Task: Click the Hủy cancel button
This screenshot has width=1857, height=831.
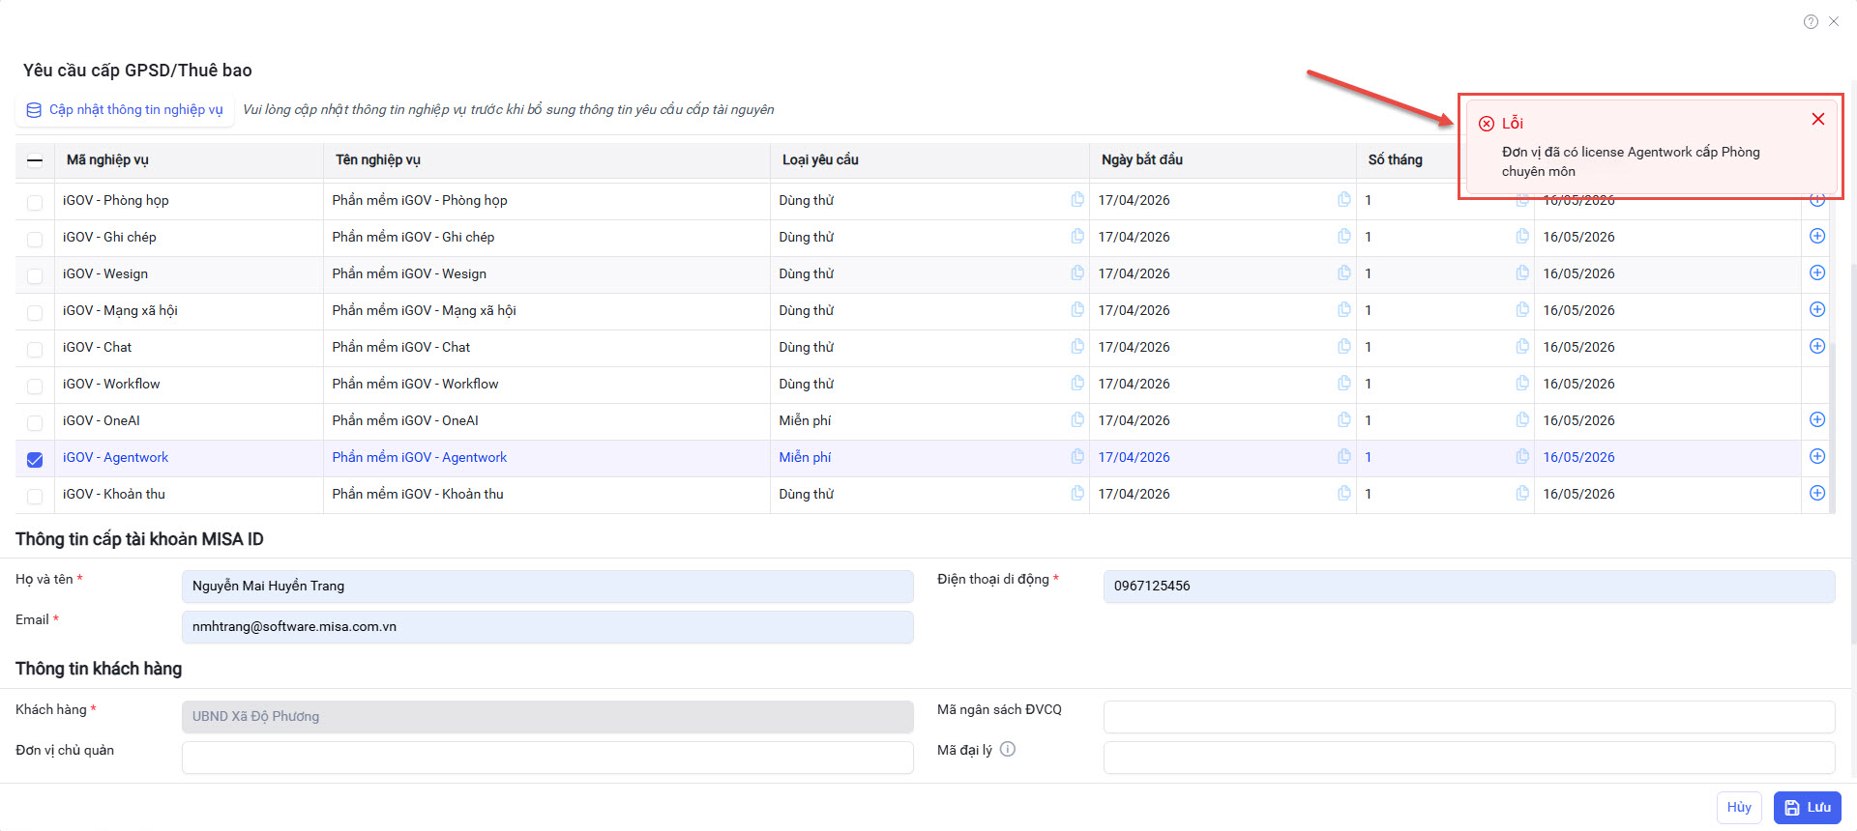Action: pyautogui.click(x=1738, y=807)
